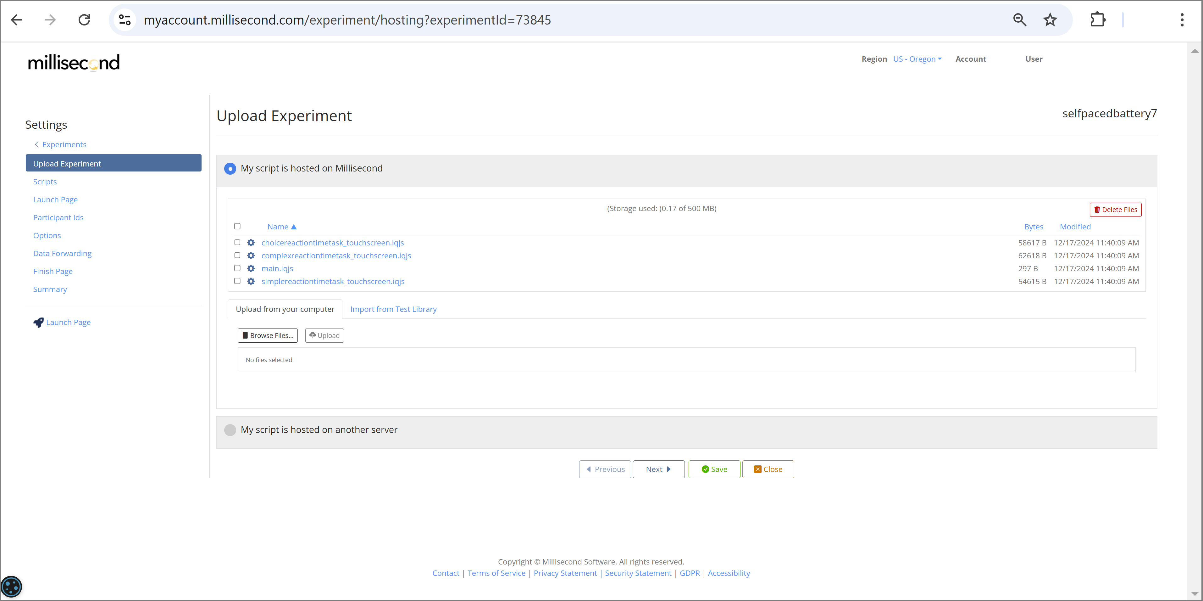This screenshot has height=601, width=1203.
Task: Open settings gear for simplereactiontimetask_touchscreen.iqjs
Action: 251,281
